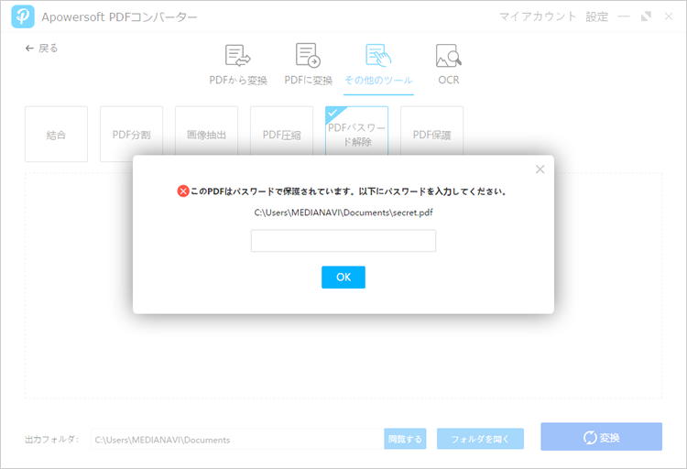Click the 出力フォルダ label

point(51,439)
